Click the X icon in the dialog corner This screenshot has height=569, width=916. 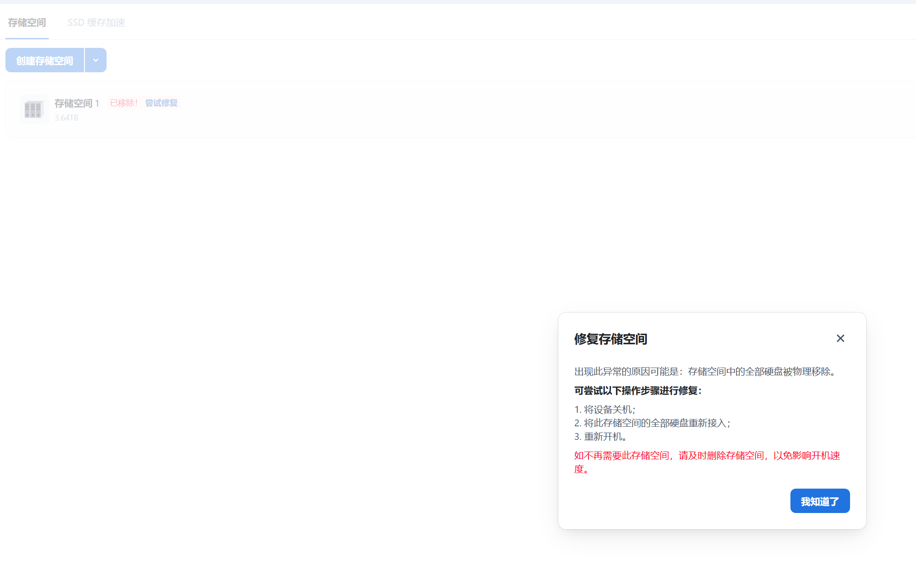tap(841, 338)
